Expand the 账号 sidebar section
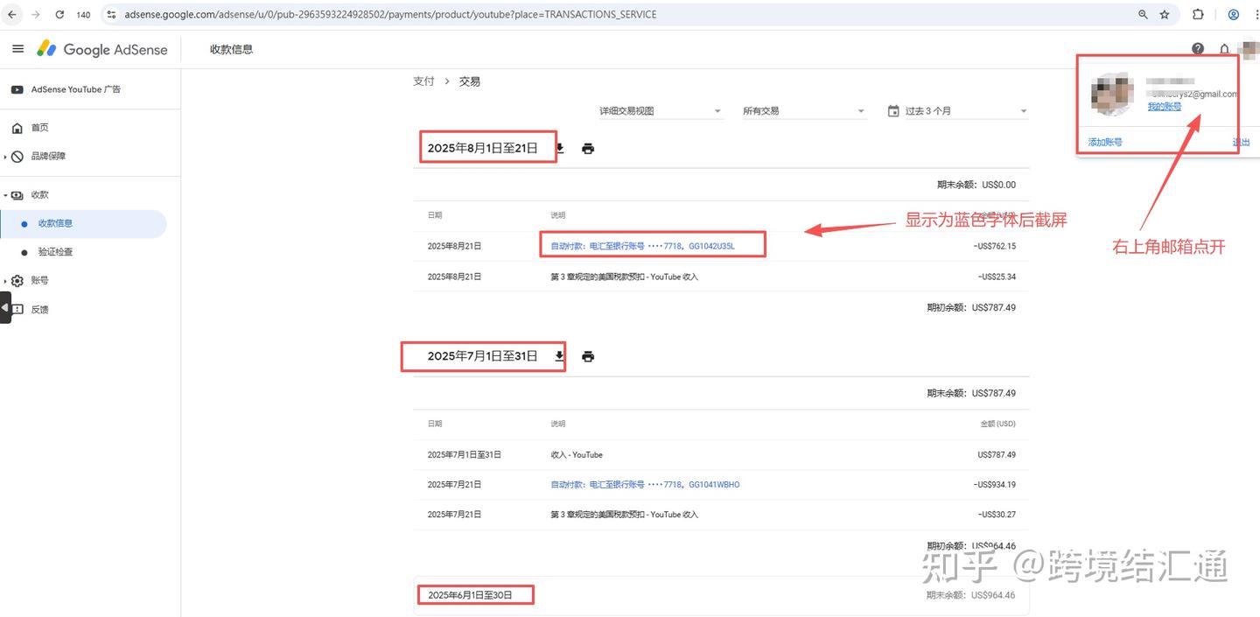 5,281
